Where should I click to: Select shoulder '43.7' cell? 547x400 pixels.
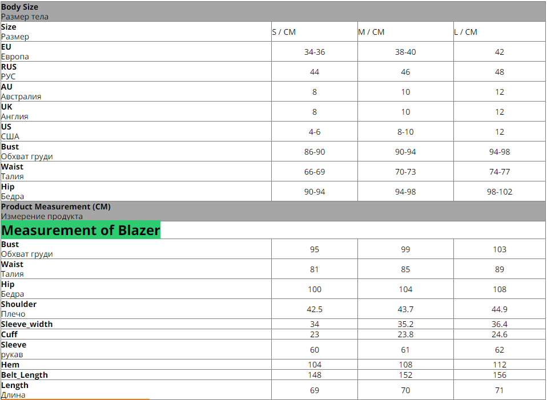(406, 309)
